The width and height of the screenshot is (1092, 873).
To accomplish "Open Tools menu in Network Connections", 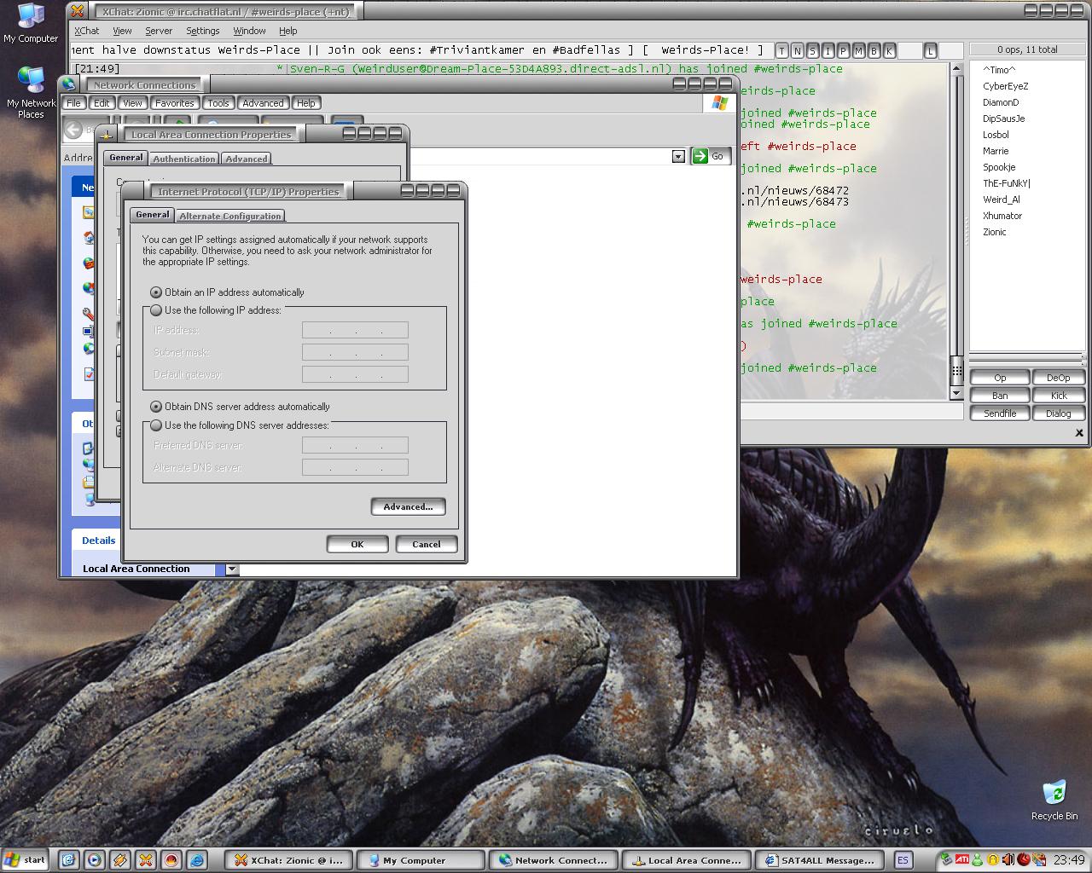I will (x=218, y=103).
